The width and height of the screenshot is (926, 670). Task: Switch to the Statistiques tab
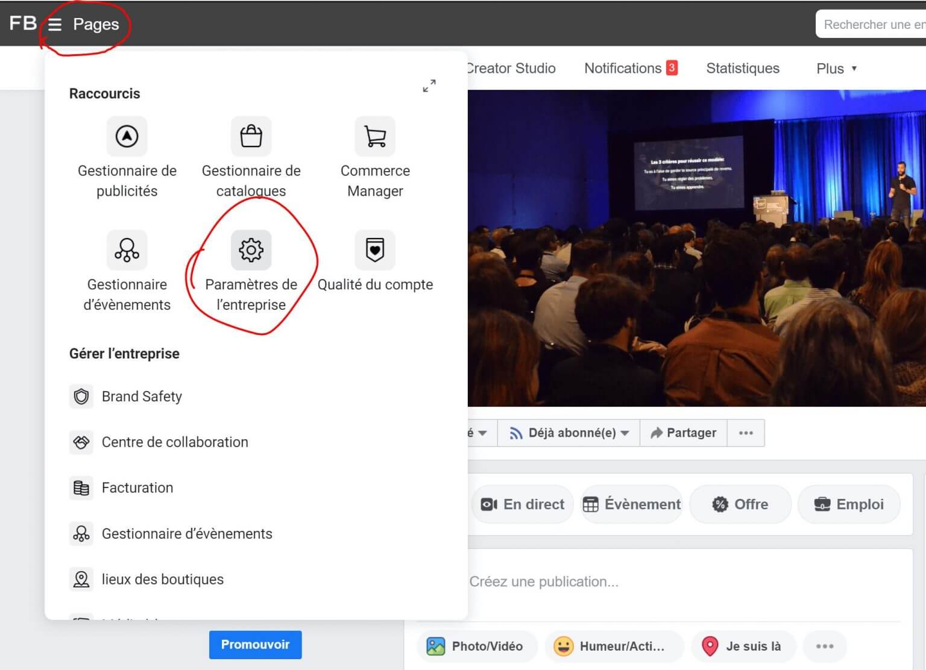(742, 69)
